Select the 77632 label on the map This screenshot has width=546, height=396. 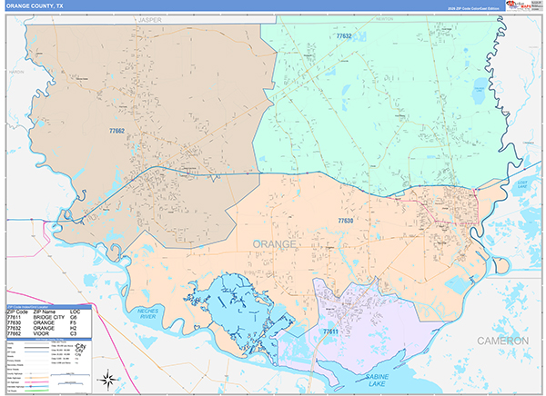point(344,35)
